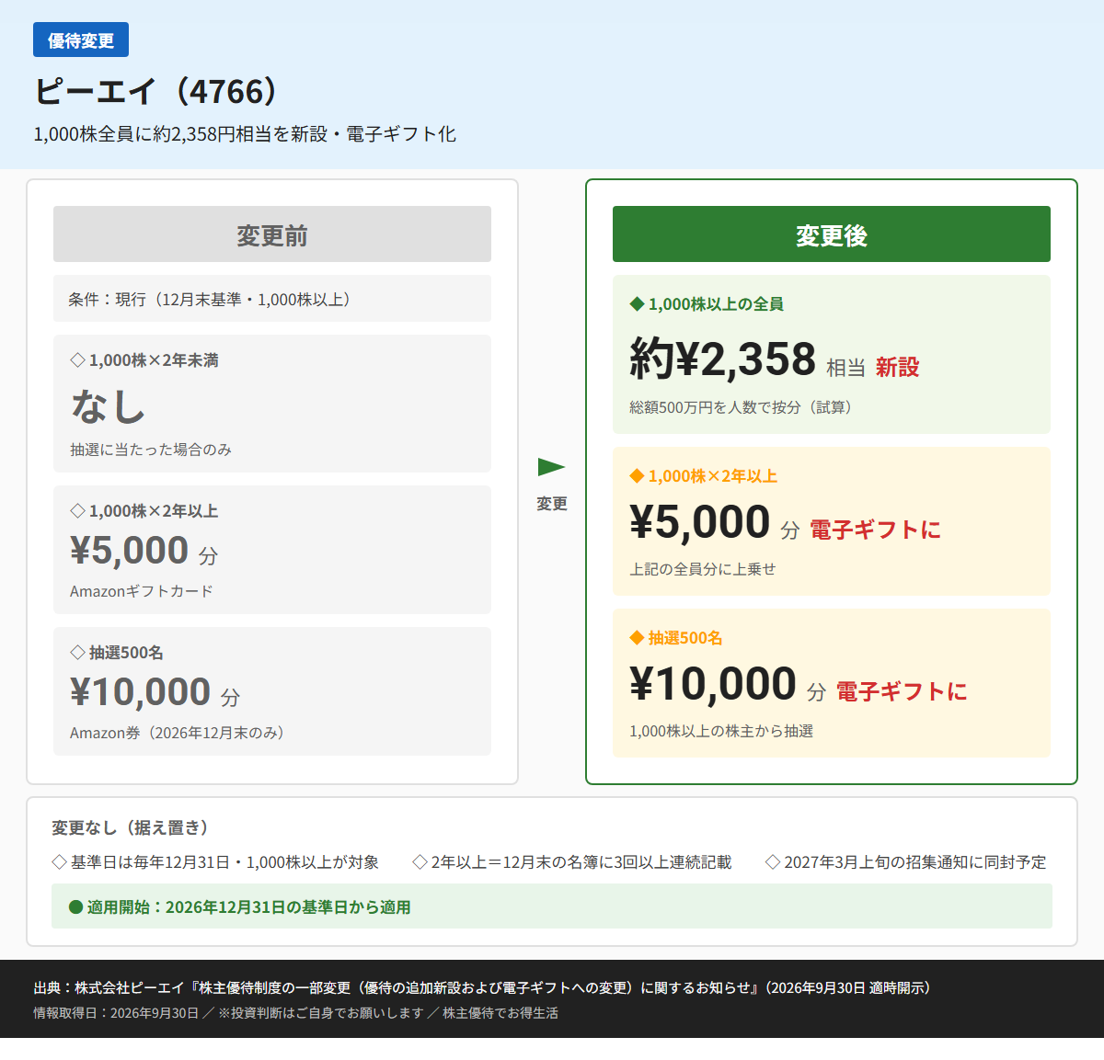Click 適用開始：2026年12月31日の基準日から適用
The height and width of the screenshot is (1060, 1104).
point(249,907)
